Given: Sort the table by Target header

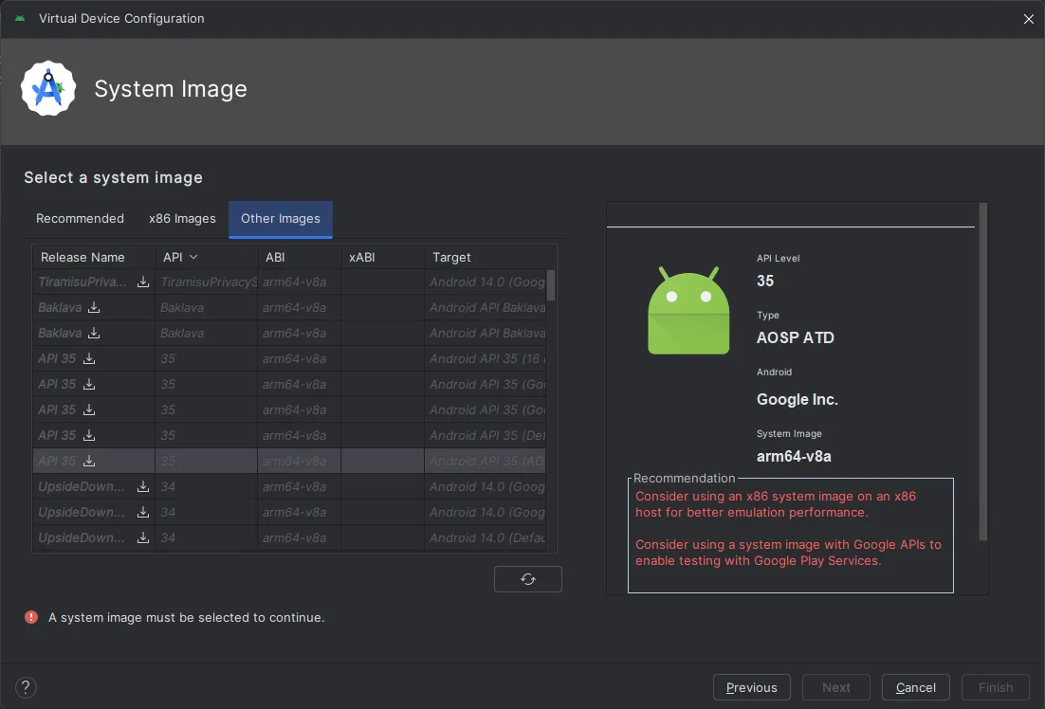Looking at the screenshot, I should (451, 258).
